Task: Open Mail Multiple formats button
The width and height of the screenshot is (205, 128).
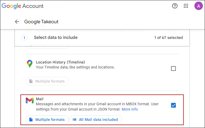Action: (47, 120)
